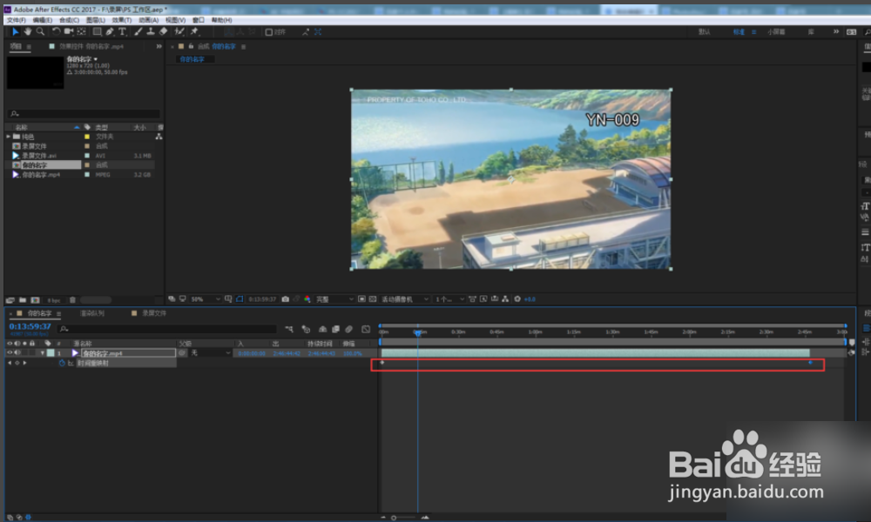
Task: Click the Project panel search field
Action: [84, 114]
